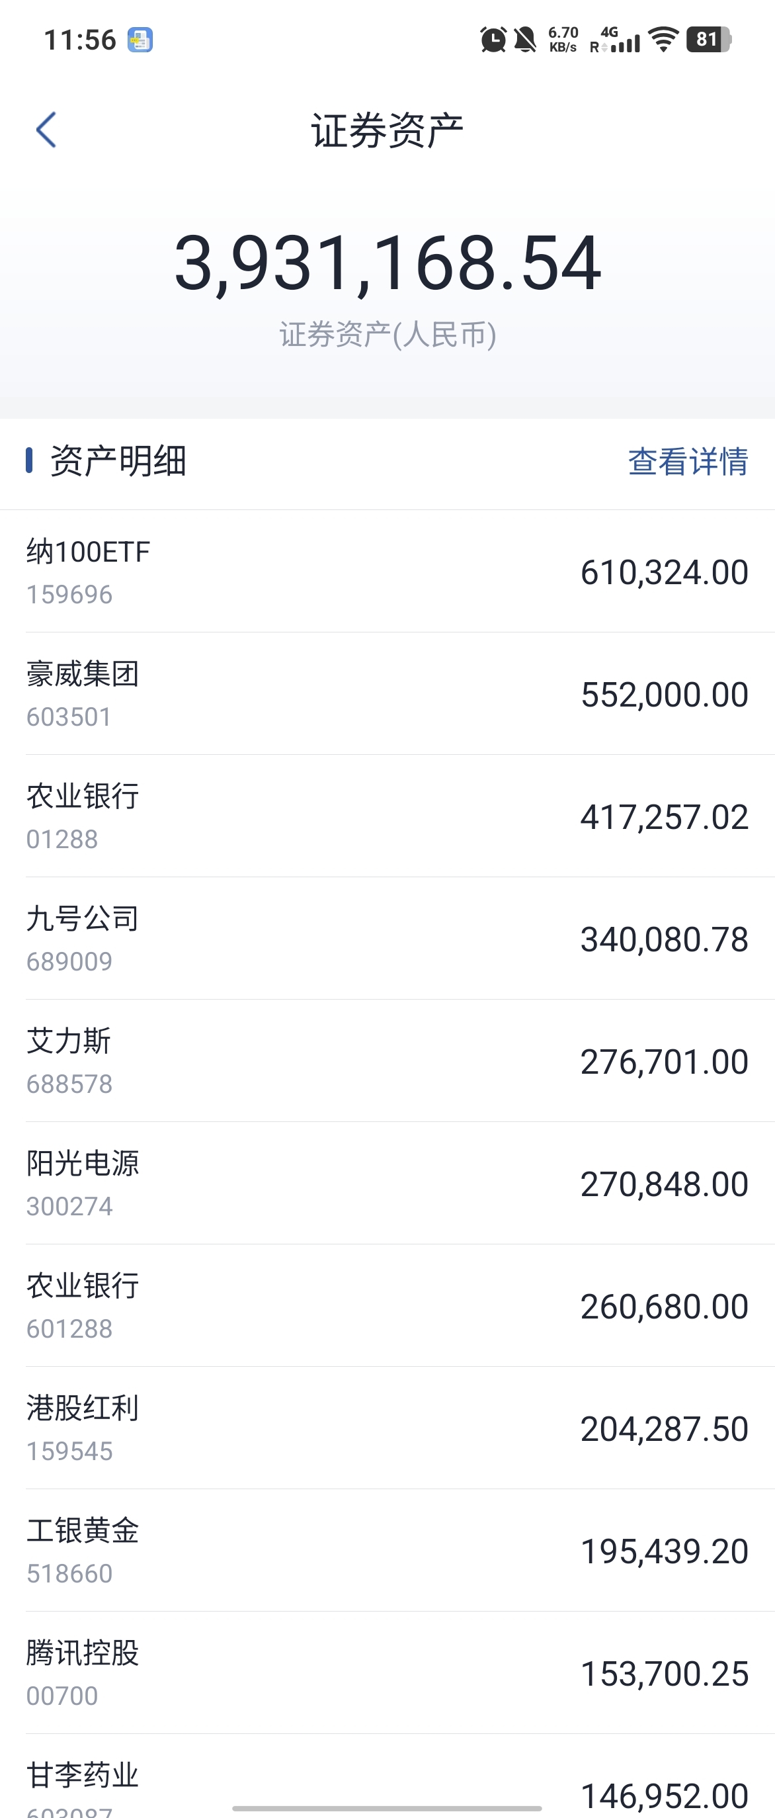
Task: Tap the muted bell status icon
Action: (524, 40)
